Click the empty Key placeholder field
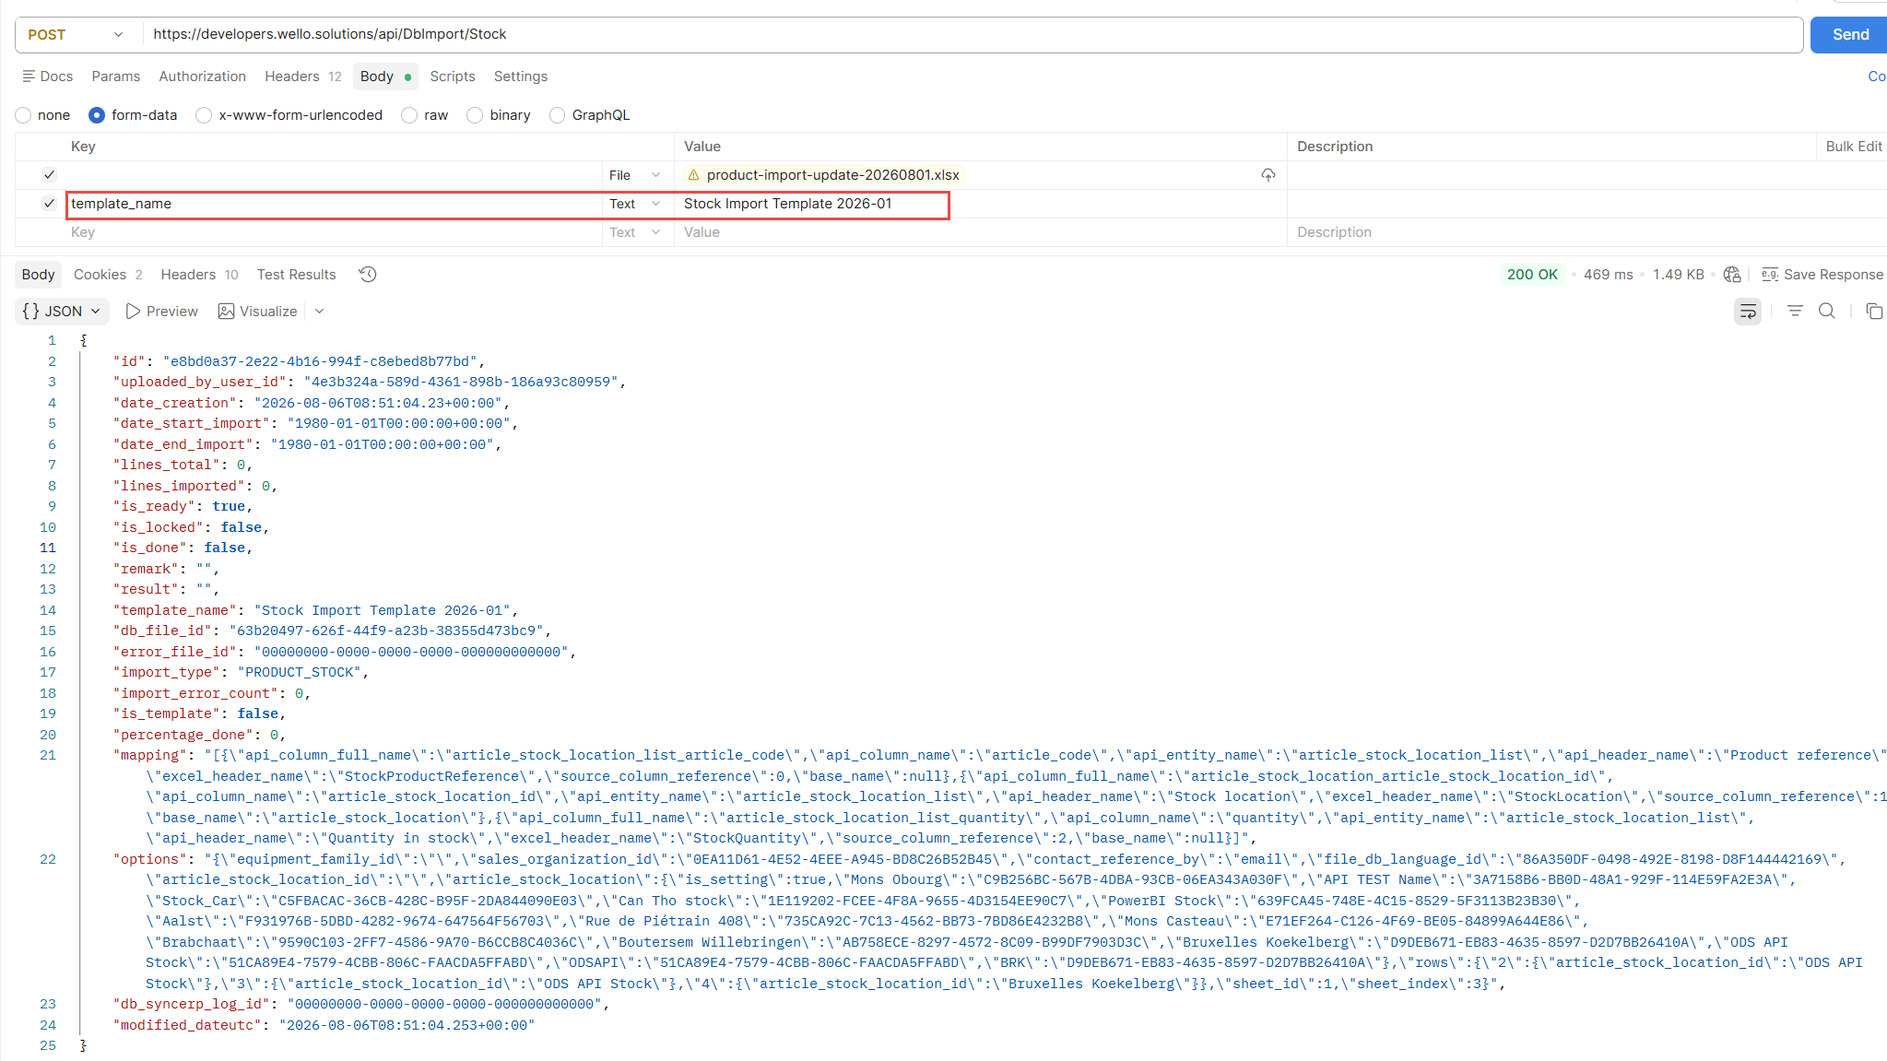 click(x=335, y=232)
